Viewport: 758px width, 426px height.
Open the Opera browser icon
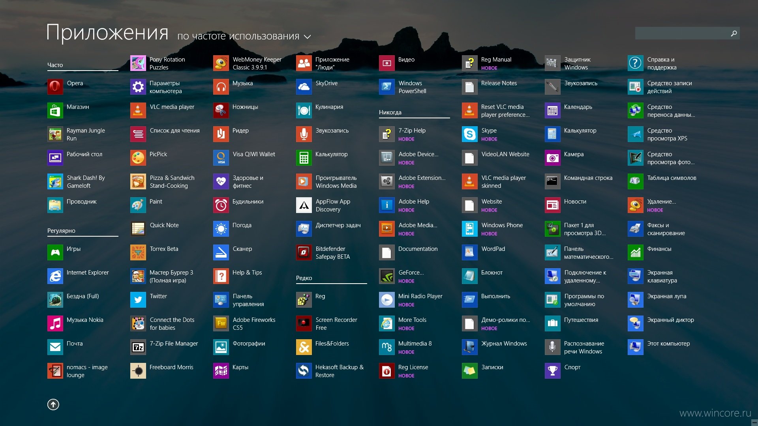[55, 87]
